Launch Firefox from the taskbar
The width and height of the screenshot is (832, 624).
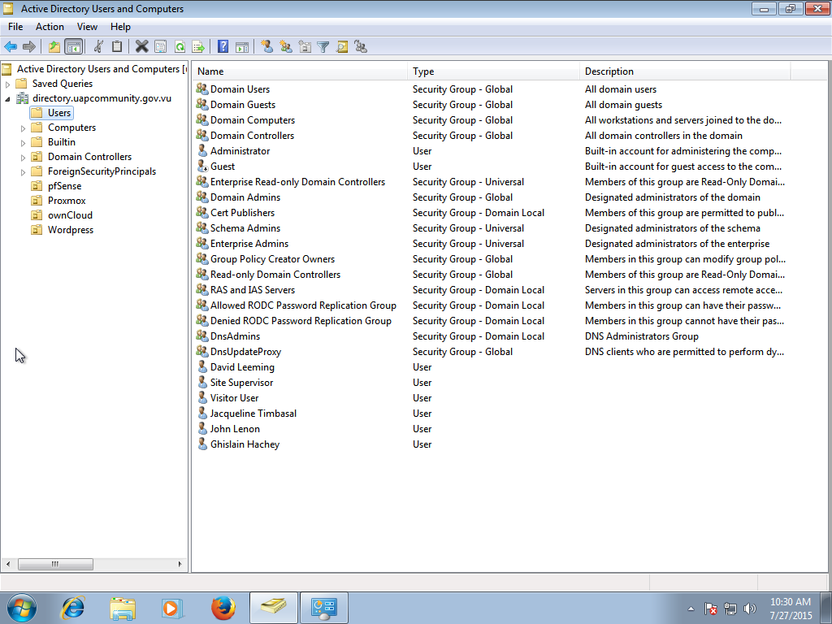[x=223, y=608]
